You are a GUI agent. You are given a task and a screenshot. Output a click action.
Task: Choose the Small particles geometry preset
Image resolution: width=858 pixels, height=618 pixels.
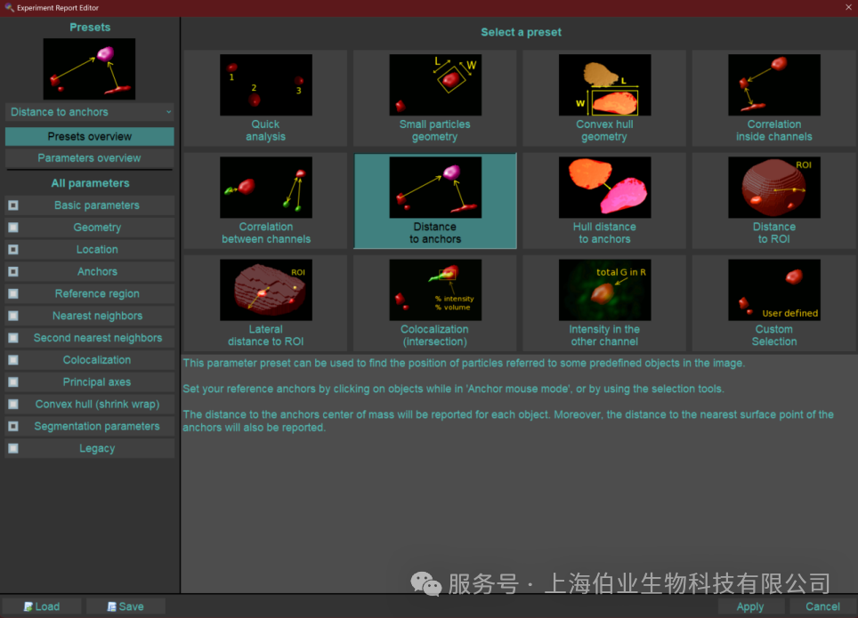click(x=435, y=99)
